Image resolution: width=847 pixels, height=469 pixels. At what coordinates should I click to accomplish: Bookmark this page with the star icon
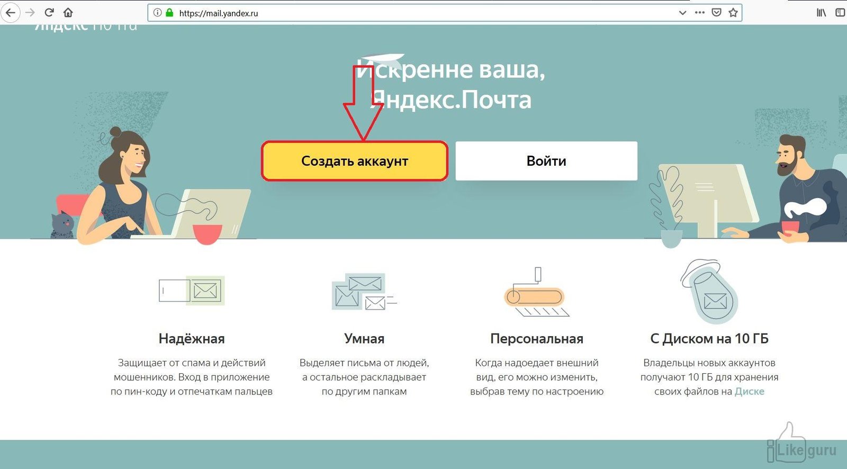[x=733, y=13]
